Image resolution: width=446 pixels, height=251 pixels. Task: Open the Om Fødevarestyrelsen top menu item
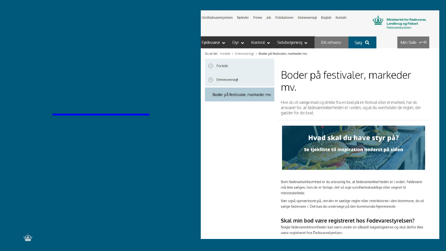pos(217,18)
